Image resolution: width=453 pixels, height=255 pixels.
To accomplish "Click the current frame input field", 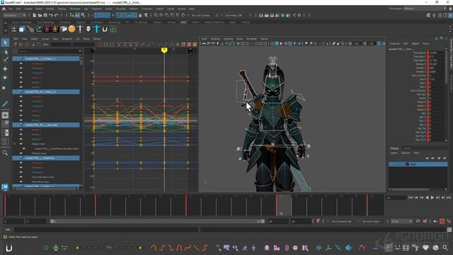I will pyautogui.click(x=396, y=198).
